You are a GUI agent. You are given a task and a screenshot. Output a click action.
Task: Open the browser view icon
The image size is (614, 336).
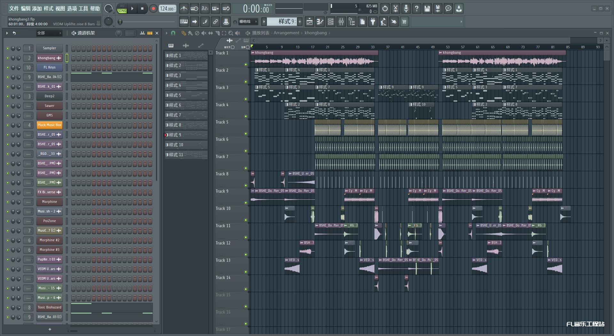(352, 22)
